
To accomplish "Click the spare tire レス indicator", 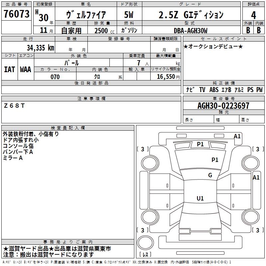I will pos(145,254).
